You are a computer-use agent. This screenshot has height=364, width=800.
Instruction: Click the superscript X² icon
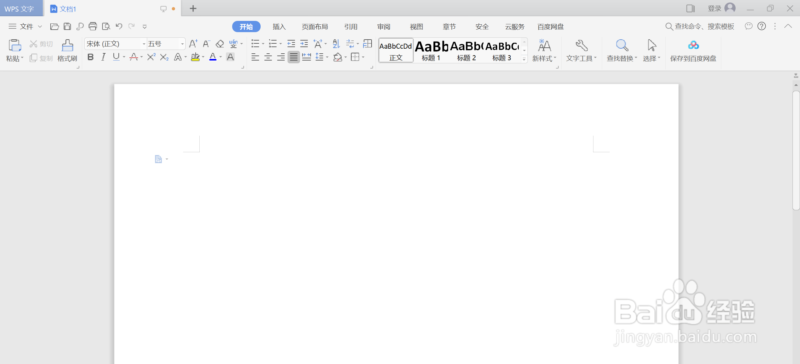click(x=151, y=57)
